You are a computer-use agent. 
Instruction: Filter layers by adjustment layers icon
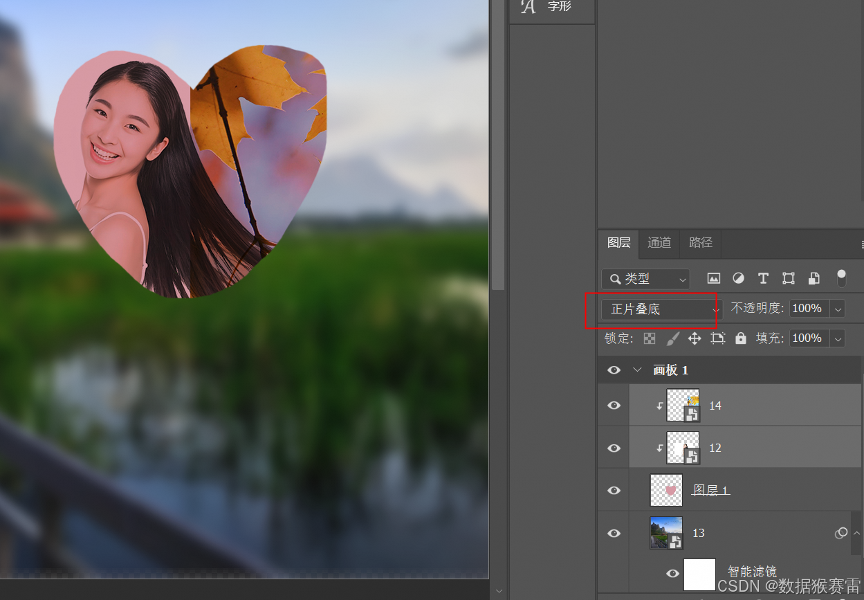[738, 278]
